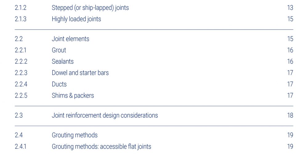Image resolution: width=308 pixels, height=154 pixels.
Task: Open the Stepped (or ship-lapped) joints entry
Action: pyautogui.click(x=90, y=8)
